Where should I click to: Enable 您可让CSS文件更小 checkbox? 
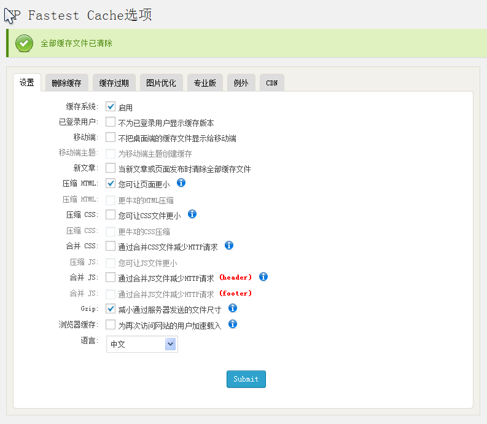coord(111,214)
